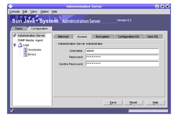Click into the Confirm Password field
The image size is (178, 115).
pyautogui.click(x=122, y=64)
